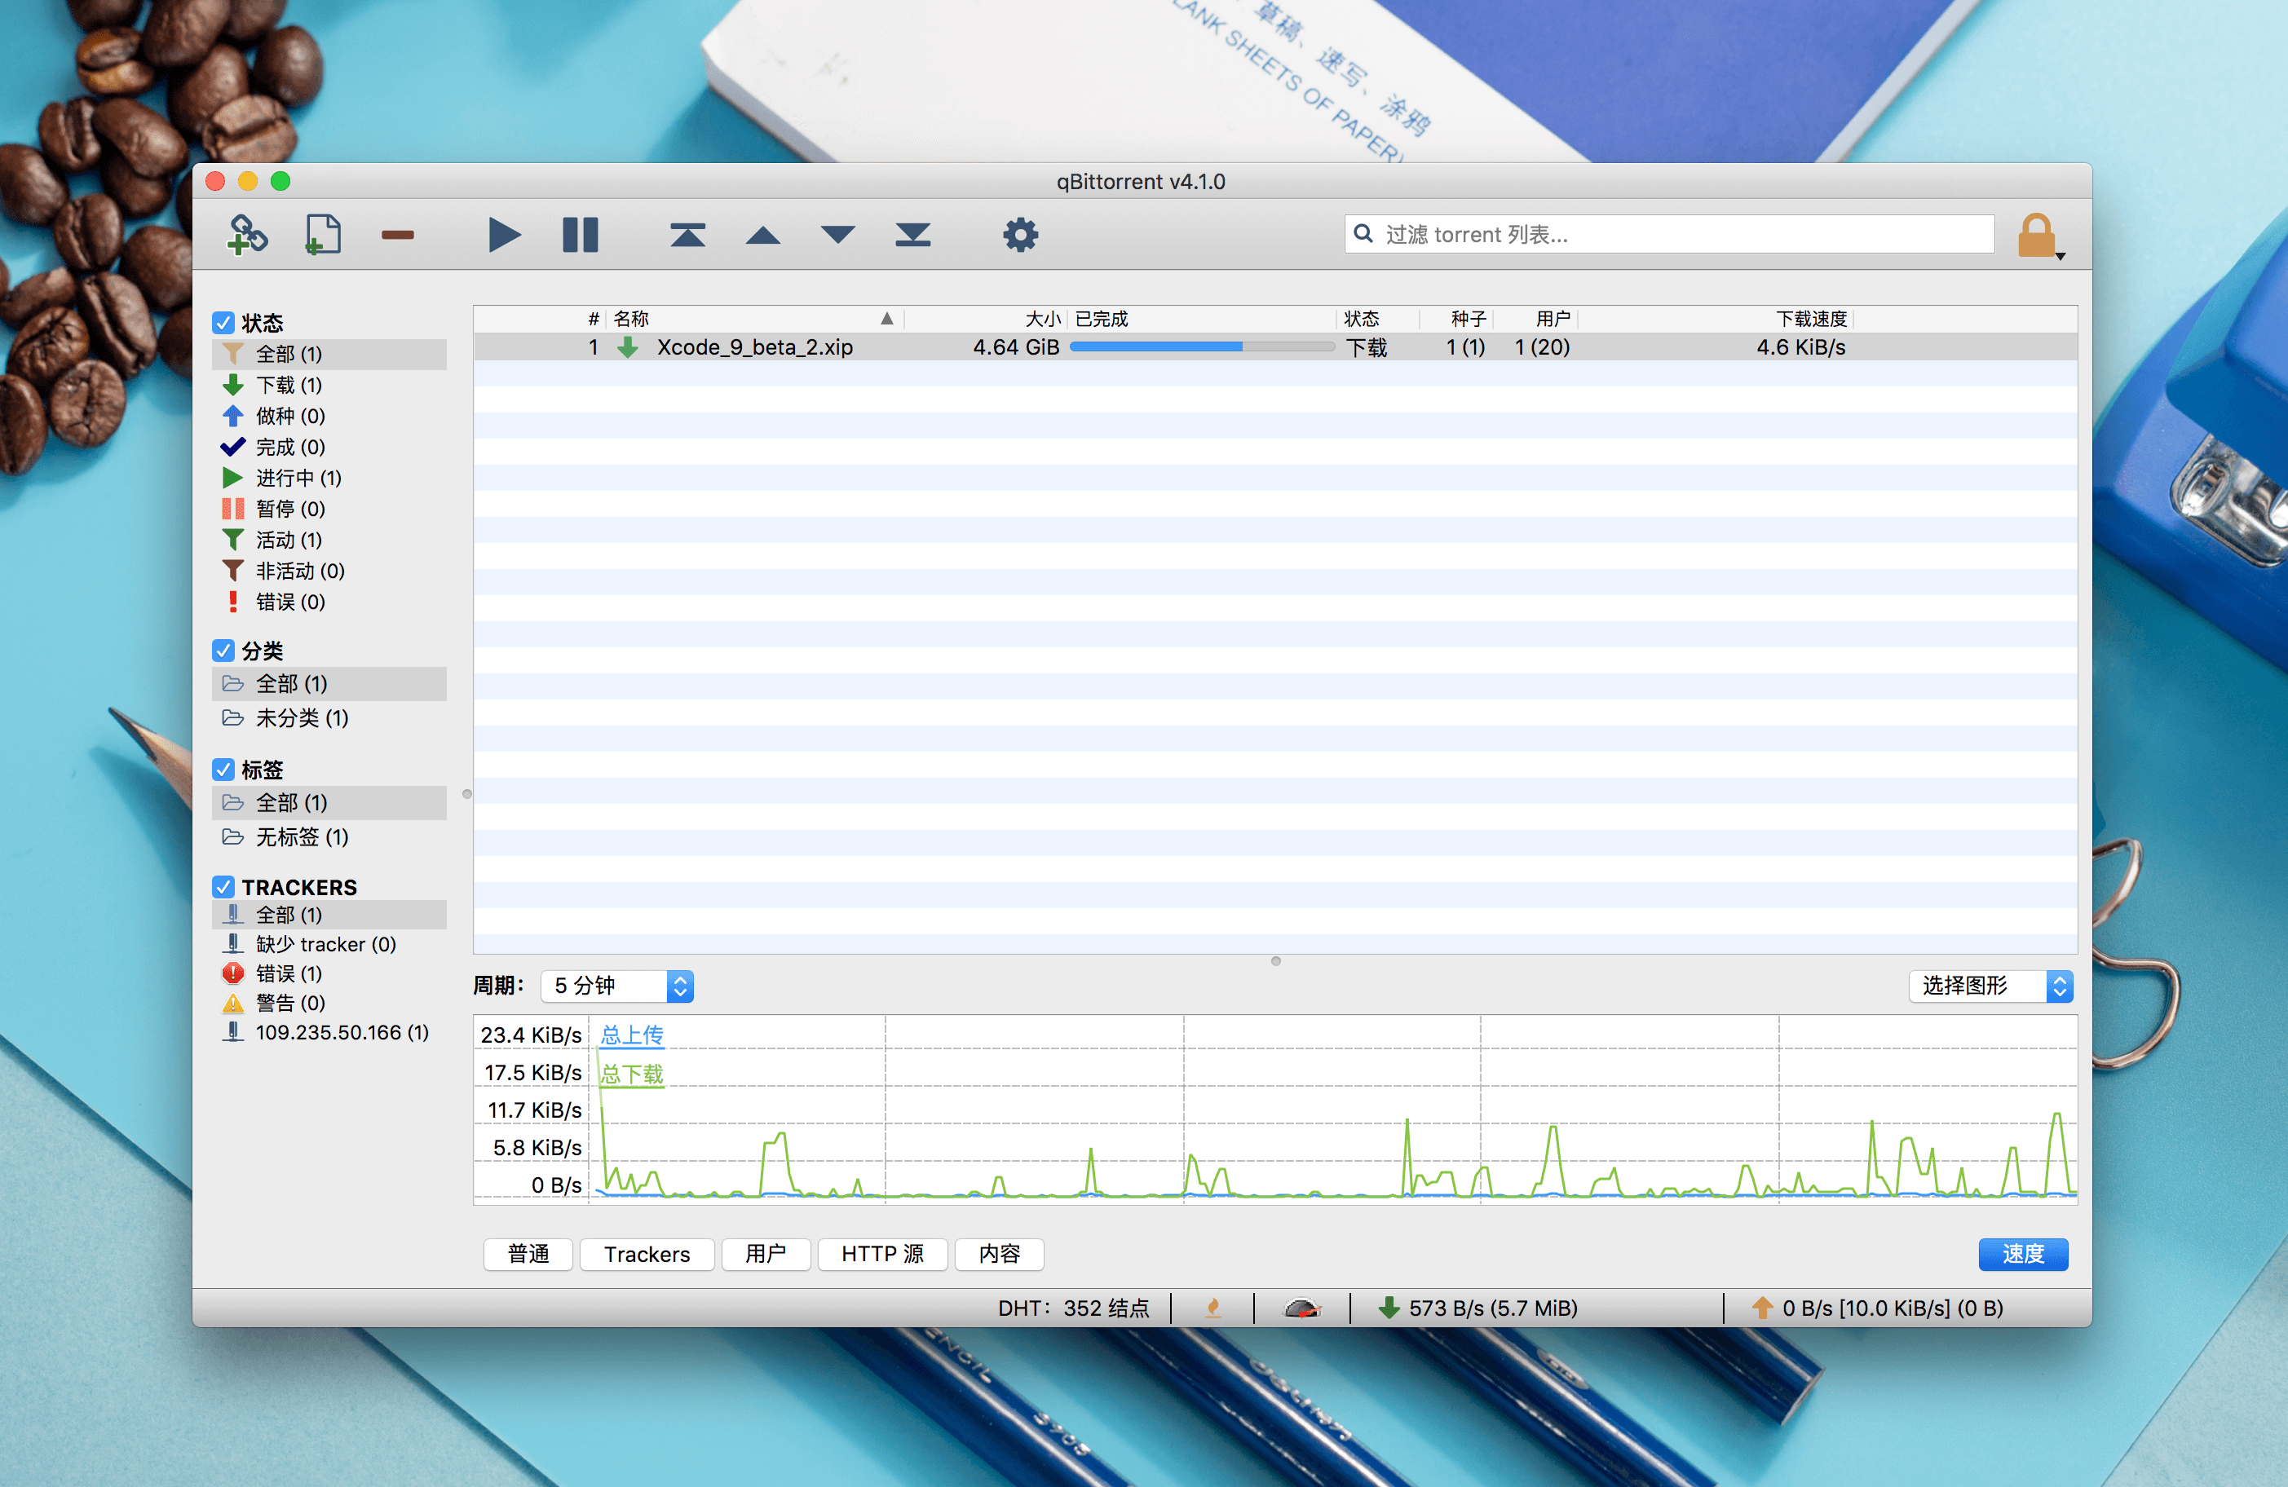Pause torrent with the pause icon
Image resolution: width=2288 pixels, height=1487 pixels.
pyautogui.click(x=580, y=235)
